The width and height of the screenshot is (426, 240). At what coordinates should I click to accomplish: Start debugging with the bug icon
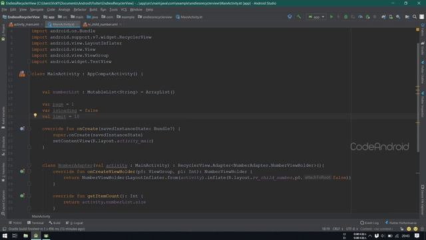point(345,17)
